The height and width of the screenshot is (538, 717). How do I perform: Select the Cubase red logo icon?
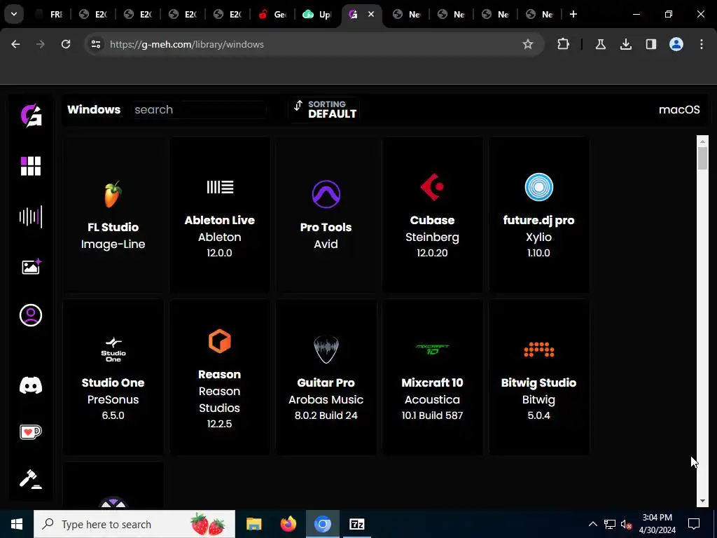(x=432, y=186)
